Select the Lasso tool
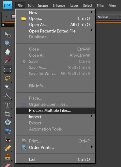This screenshot has height=167, width=121. click(x=8, y=79)
